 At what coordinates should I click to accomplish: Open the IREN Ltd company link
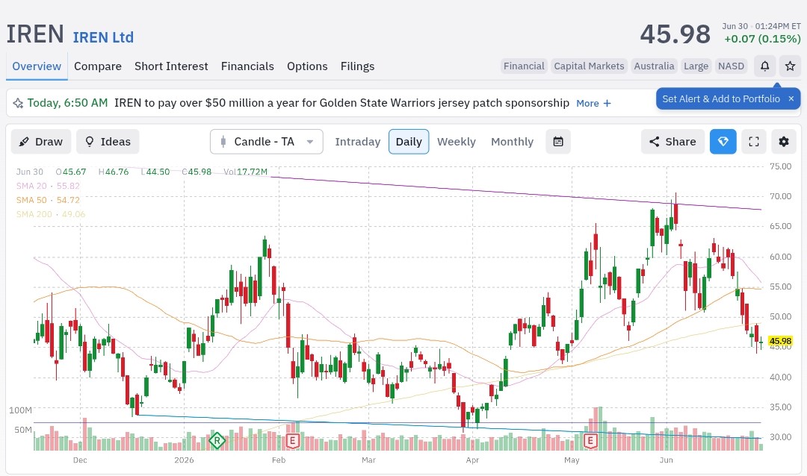point(103,37)
